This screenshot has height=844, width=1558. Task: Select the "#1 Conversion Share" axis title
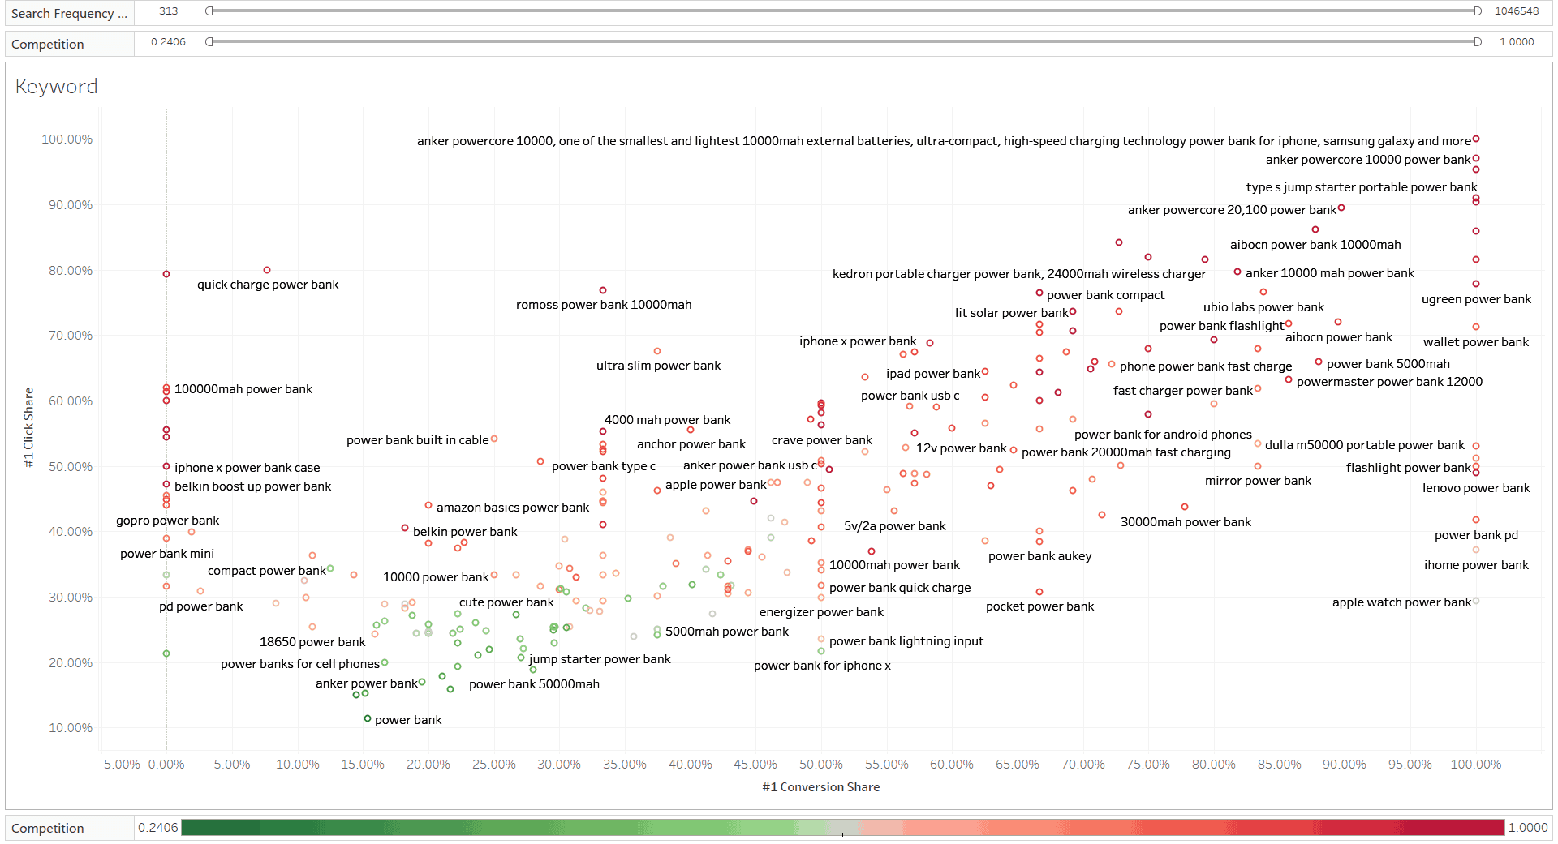(821, 787)
